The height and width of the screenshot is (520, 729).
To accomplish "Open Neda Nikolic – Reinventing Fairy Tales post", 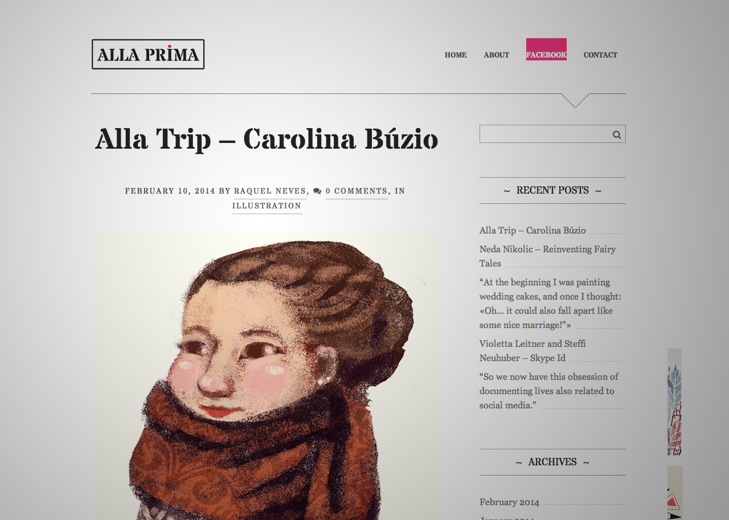I will (547, 256).
